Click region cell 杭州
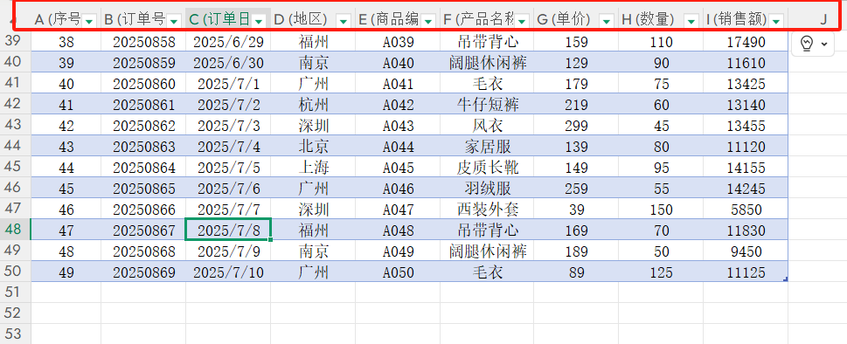The height and width of the screenshot is (344, 847). tap(313, 105)
